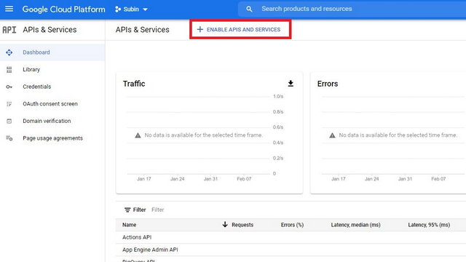Click the Filter list icon
This screenshot has width=466, height=262.
coord(127,210)
